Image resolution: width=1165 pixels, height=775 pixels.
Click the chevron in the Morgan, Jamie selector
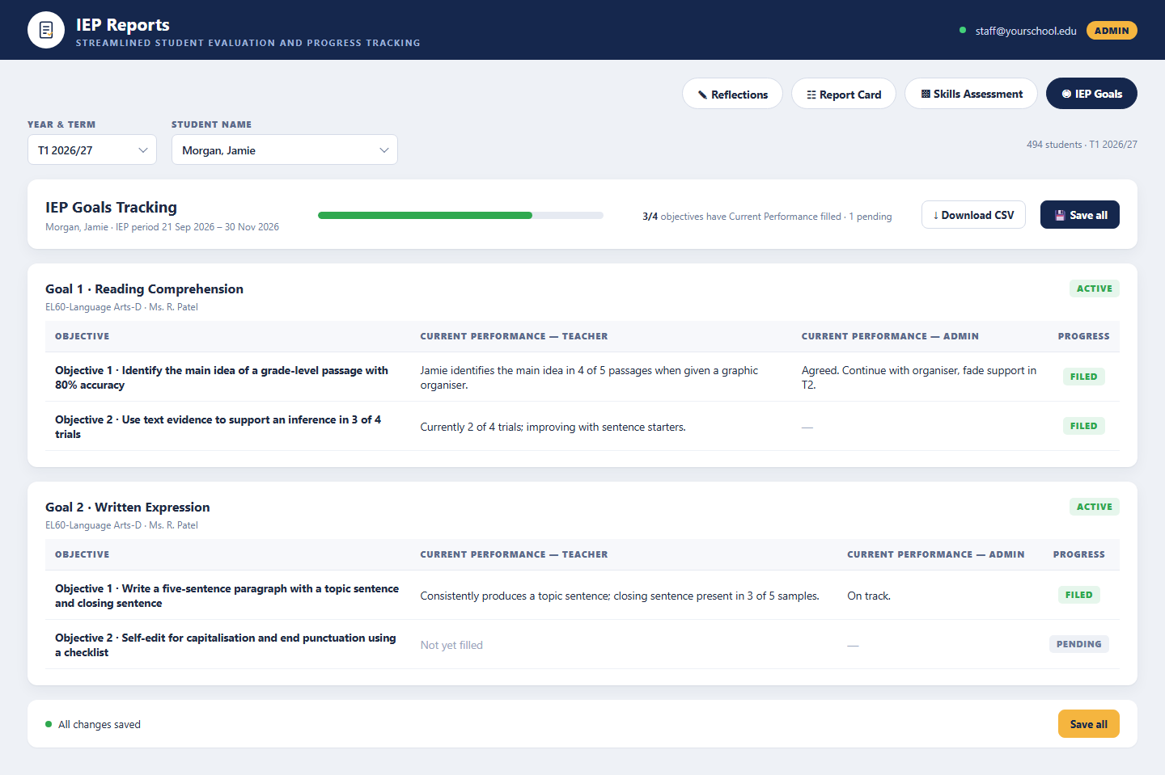click(384, 150)
